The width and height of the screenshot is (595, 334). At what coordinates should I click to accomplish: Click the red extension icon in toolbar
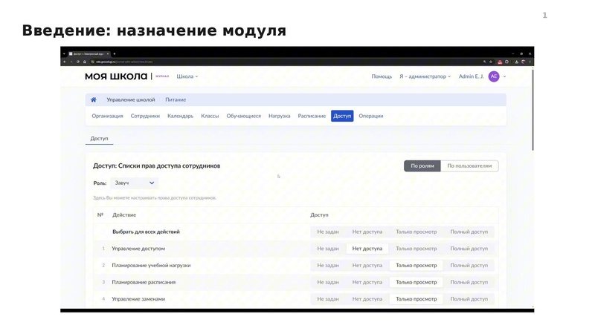pyautogui.click(x=500, y=62)
